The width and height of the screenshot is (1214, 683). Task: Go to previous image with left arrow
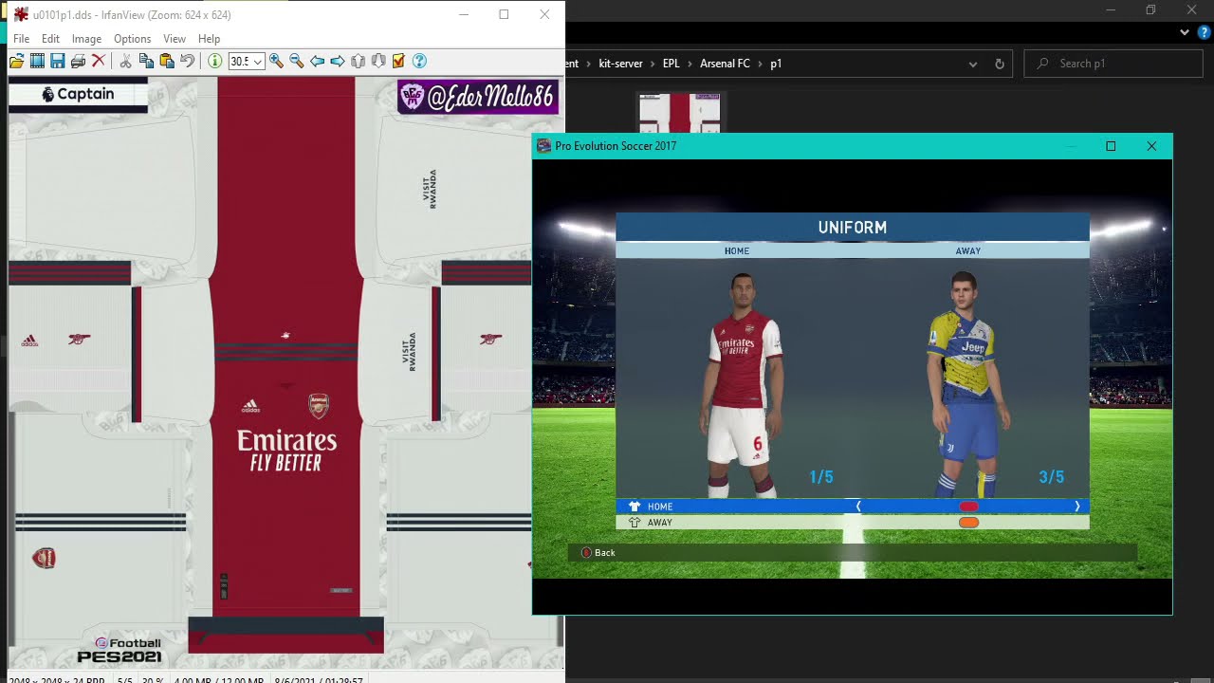[x=317, y=61]
